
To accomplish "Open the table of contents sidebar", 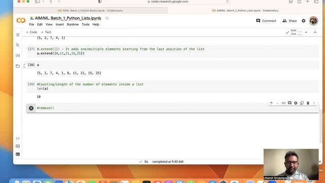I will coord(18,35).
